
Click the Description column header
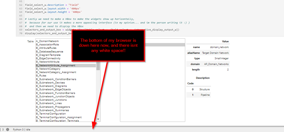(x=203, y=78)
